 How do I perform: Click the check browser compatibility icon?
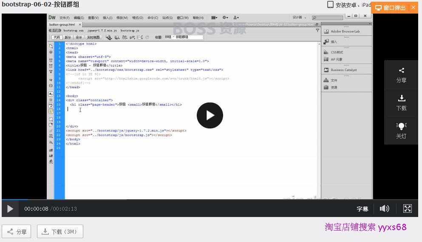(140, 37)
